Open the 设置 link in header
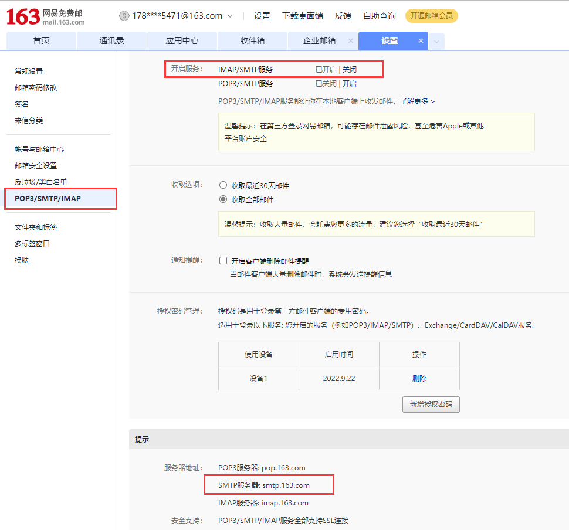 [262, 16]
